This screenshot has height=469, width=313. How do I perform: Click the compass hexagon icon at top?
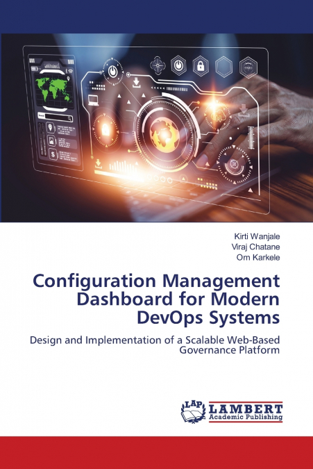coord(158,65)
